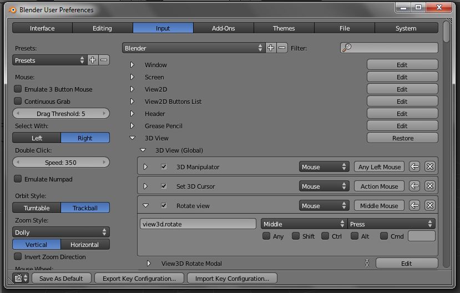This screenshot has width=460, height=293.
Task: Open the Mouse type dropdown for Set 3D Cursor
Action: tap(324, 186)
